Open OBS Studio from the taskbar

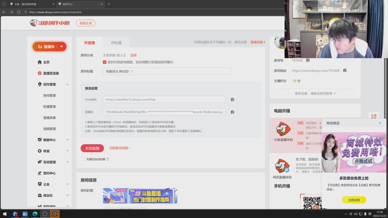click(x=45, y=214)
